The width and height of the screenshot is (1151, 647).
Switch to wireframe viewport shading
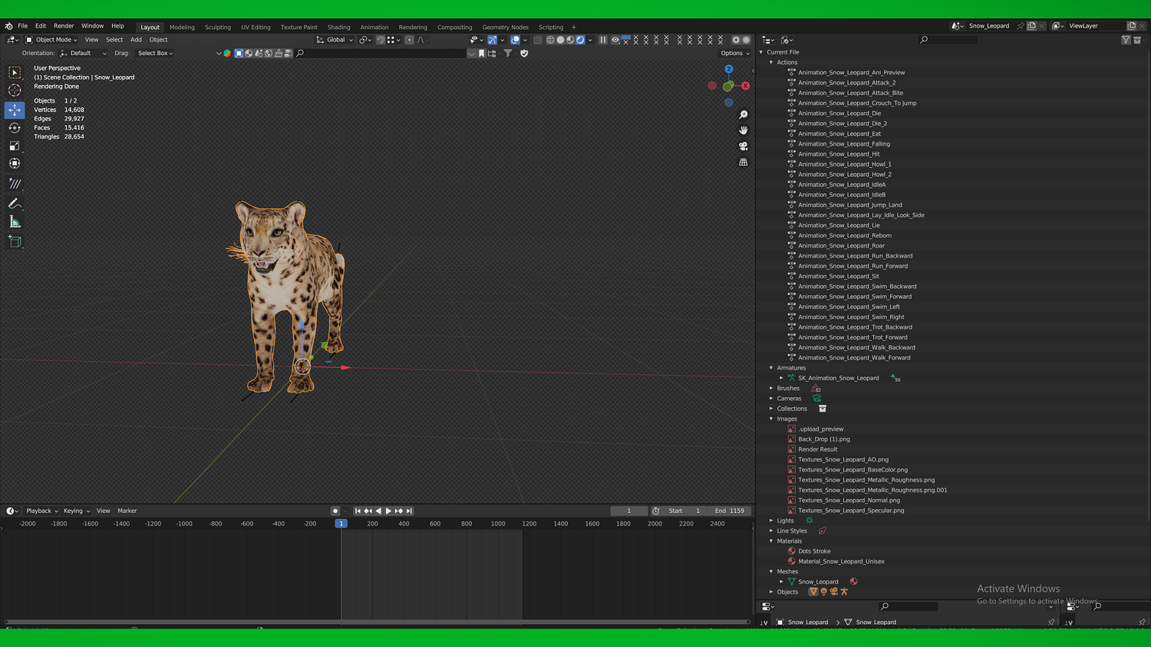click(550, 40)
